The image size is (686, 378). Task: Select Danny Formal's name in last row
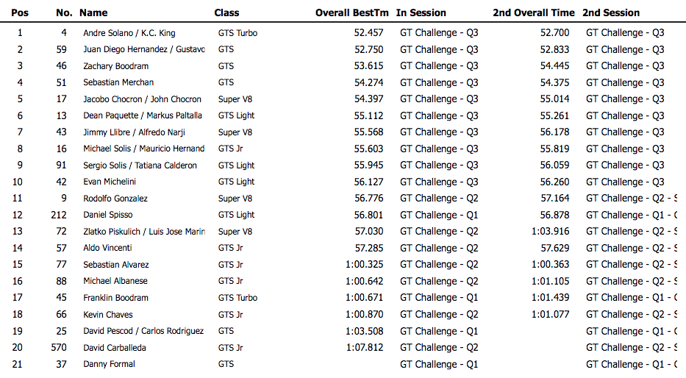(x=109, y=364)
